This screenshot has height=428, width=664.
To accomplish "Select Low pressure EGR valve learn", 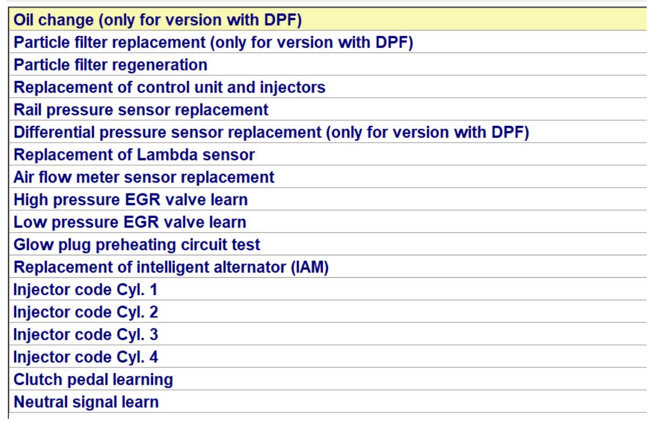I will 327,222.
